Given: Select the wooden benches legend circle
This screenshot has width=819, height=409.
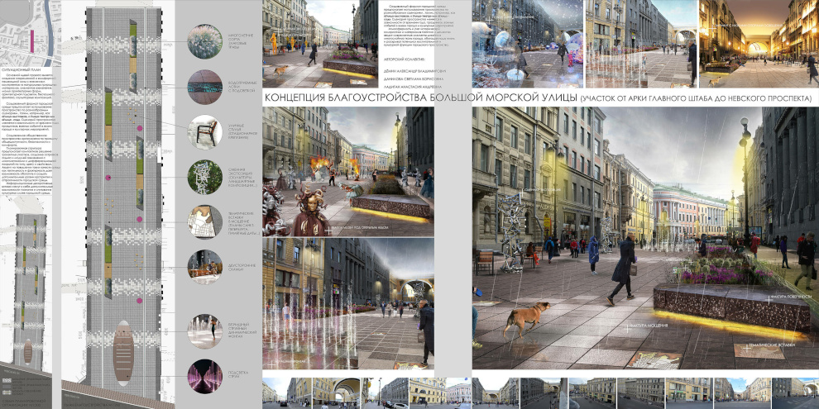Looking at the screenshot, I should click(x=204, y=266).
